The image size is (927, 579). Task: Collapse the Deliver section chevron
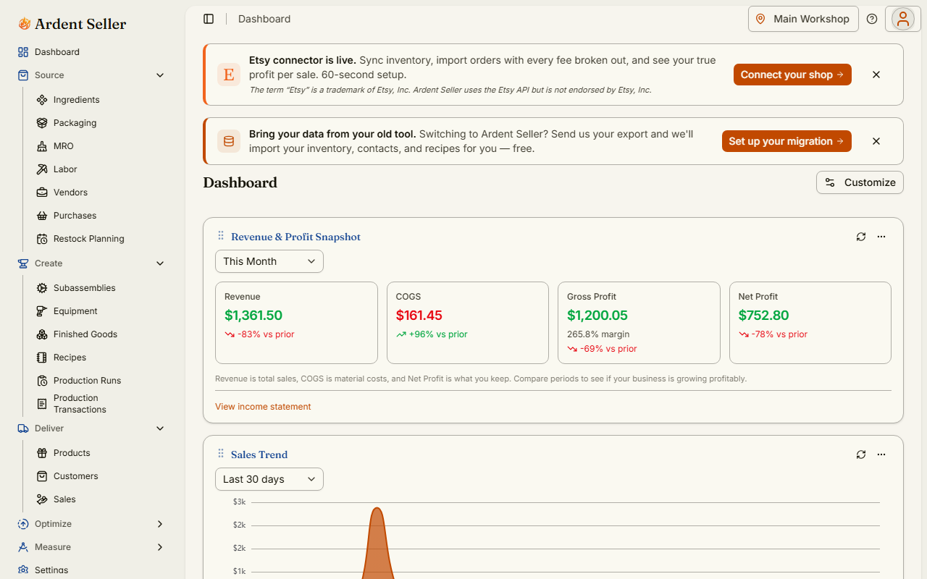click(160, 428)
